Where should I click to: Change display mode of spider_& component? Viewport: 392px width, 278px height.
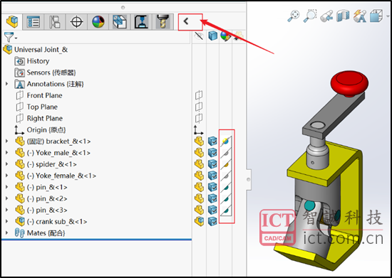[212, 164]
